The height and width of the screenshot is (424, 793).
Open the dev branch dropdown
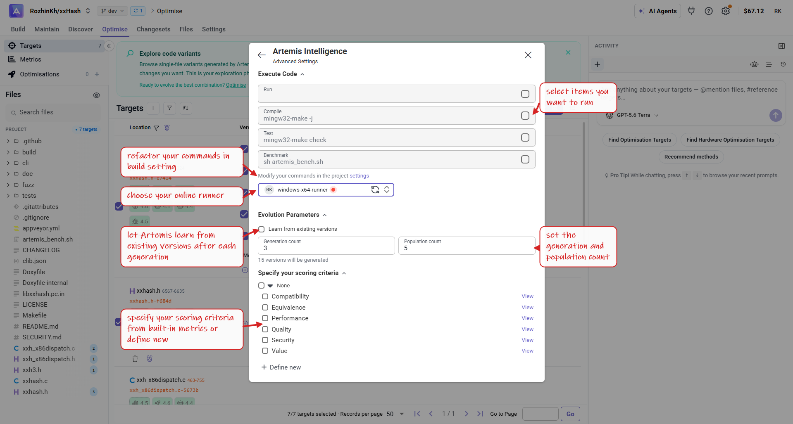tap(112, 11)
